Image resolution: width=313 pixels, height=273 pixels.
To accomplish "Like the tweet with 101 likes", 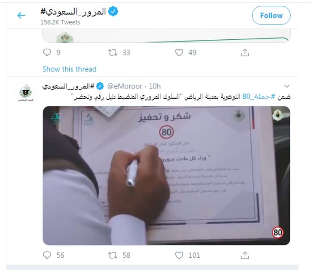I will click(x=179, y=255).
